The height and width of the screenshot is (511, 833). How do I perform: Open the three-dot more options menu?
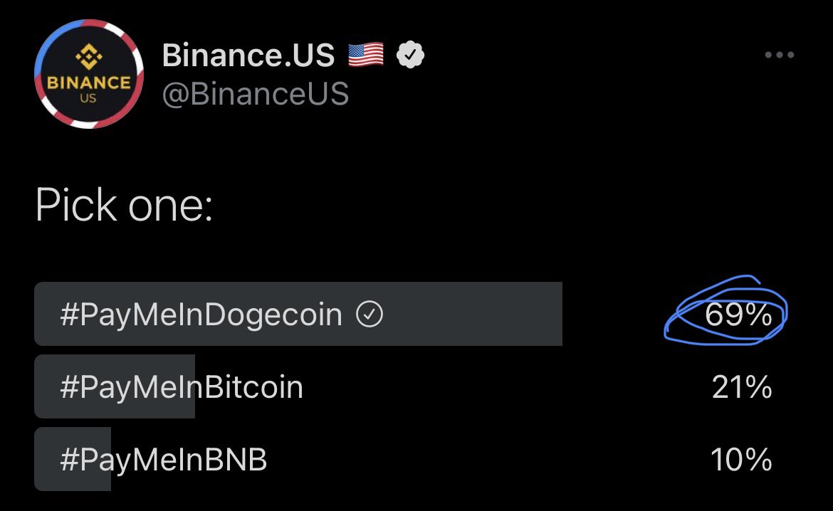[x=780, y=55]
